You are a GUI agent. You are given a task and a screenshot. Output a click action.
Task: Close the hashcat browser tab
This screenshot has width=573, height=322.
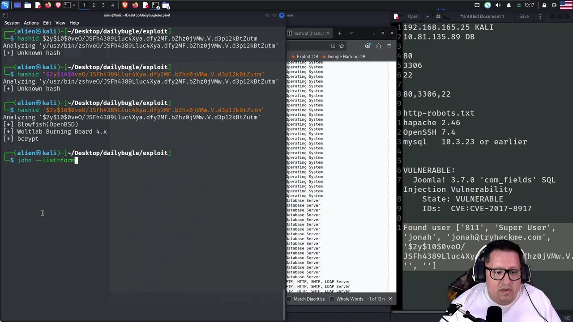tap(328, 33)
